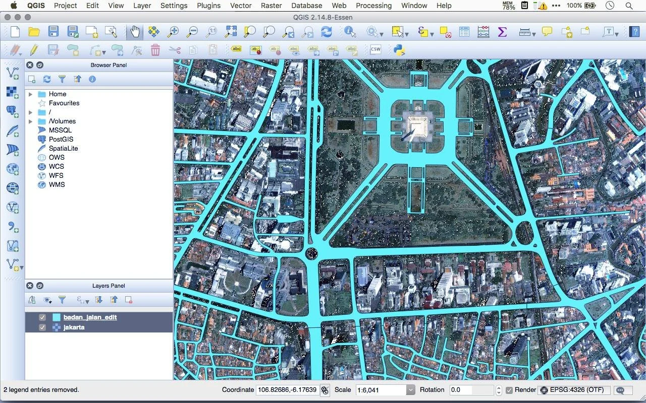This screenshot has height=403, width=646.
Task: Click the Zoom In magnifier tool
Action: pos(173,32)
